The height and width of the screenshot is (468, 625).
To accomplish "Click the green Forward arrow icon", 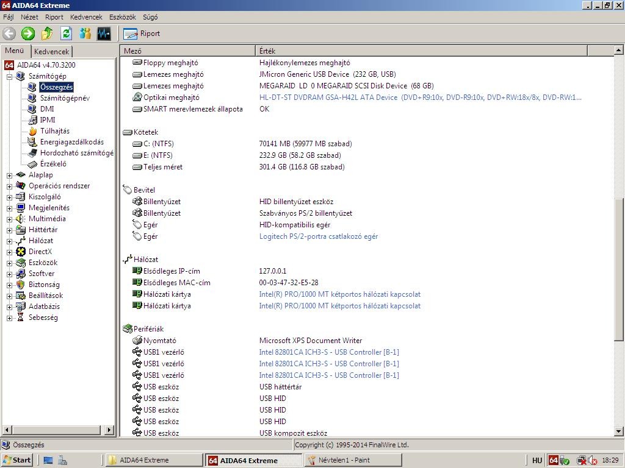I will tap(28, 34).
